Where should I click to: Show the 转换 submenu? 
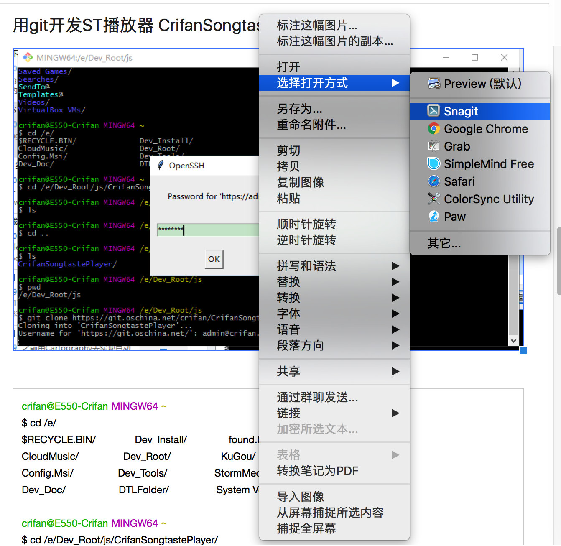pos(334,298)
